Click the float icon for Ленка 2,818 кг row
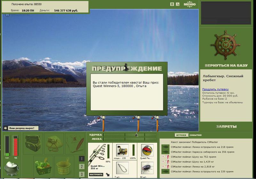Screen dimensions: 256x179 165,167
